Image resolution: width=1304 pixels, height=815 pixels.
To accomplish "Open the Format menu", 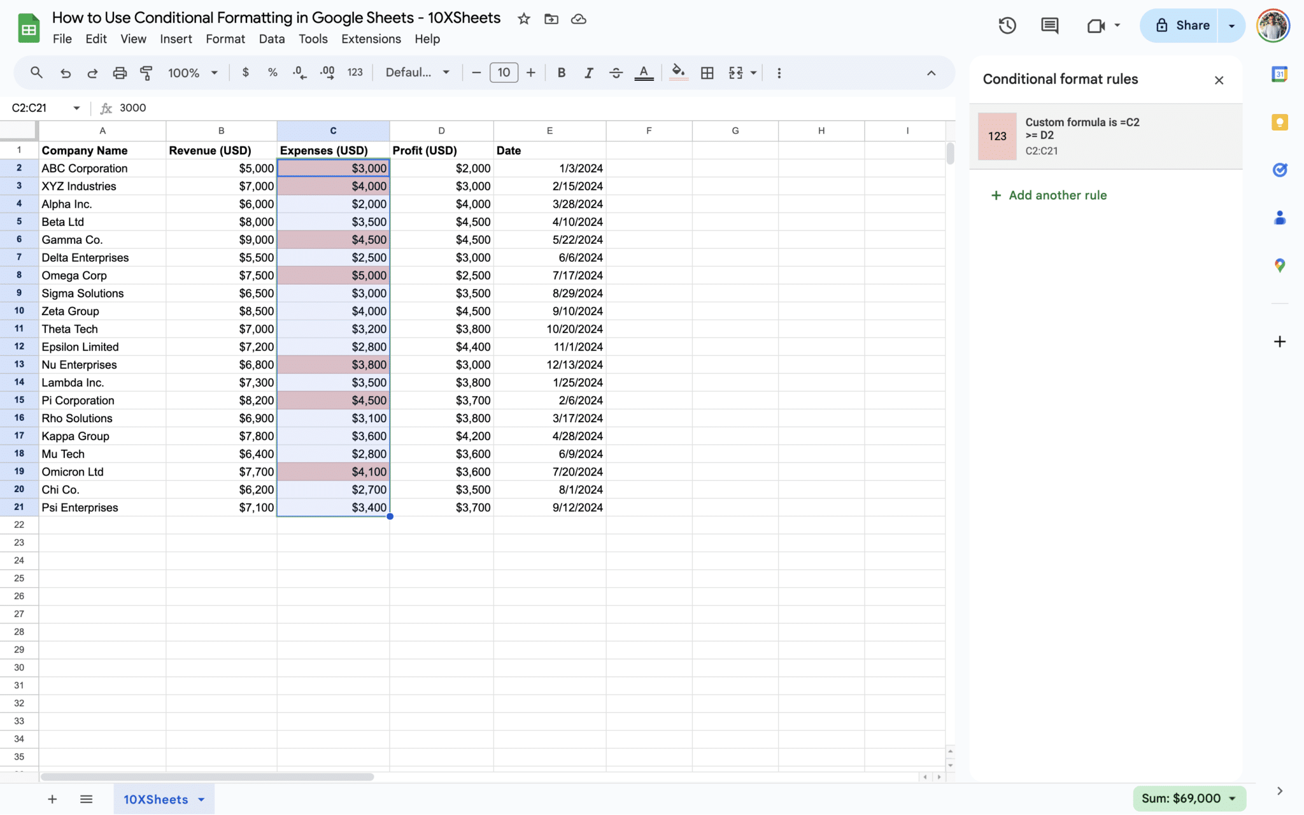I will coord(225,39).
